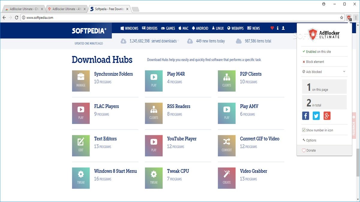Screen dimensions: 360x202
Task: Click the Convert GIF to Video icon
Action: pos(226,145)
